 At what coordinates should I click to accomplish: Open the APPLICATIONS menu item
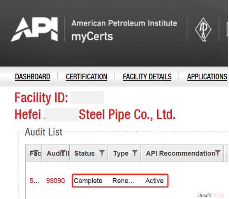207,77
